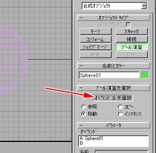Collapse the パラメータ rollout
The image size is (156, 153).
coord(113,125)
